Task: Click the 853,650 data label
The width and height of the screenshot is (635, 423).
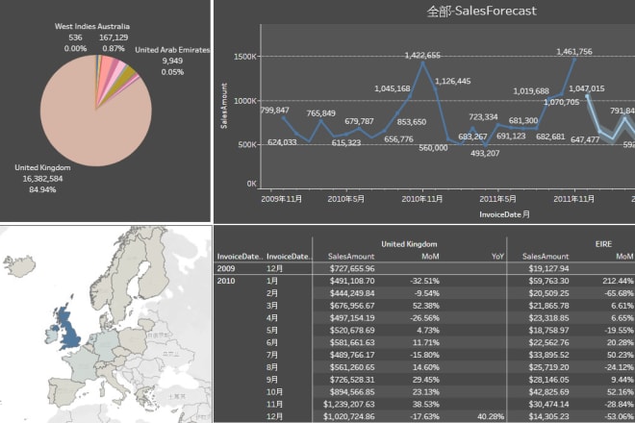Action: click(412, 122)
